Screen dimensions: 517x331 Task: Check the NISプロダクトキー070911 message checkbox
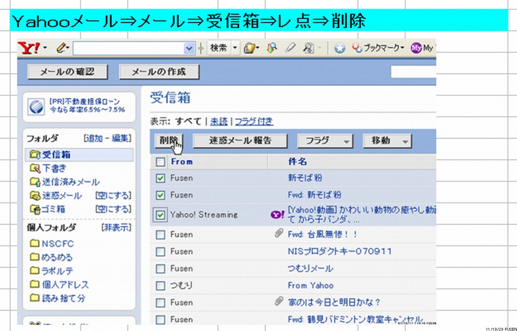point(160,252)
